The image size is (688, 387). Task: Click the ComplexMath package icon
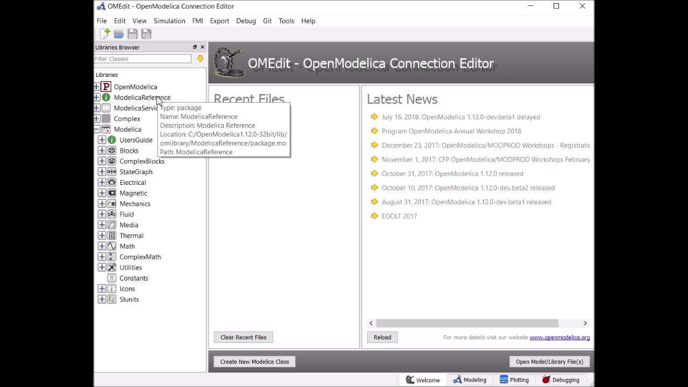(112, 257)
